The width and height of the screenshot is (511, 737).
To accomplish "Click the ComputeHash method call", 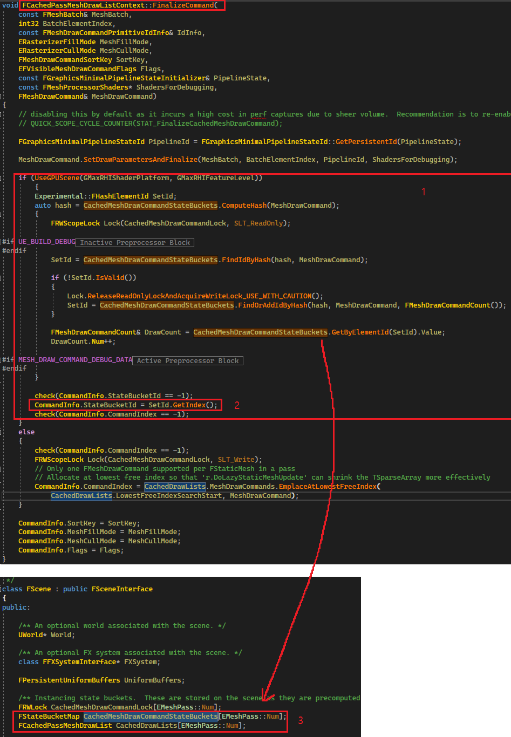I will tap(244, 206).
